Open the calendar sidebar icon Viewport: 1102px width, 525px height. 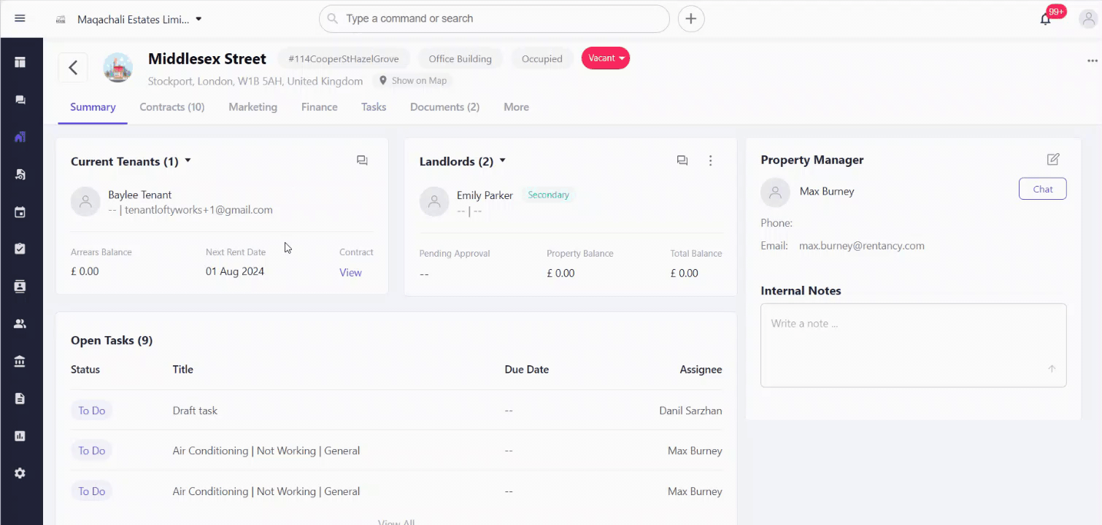(20, 212)
